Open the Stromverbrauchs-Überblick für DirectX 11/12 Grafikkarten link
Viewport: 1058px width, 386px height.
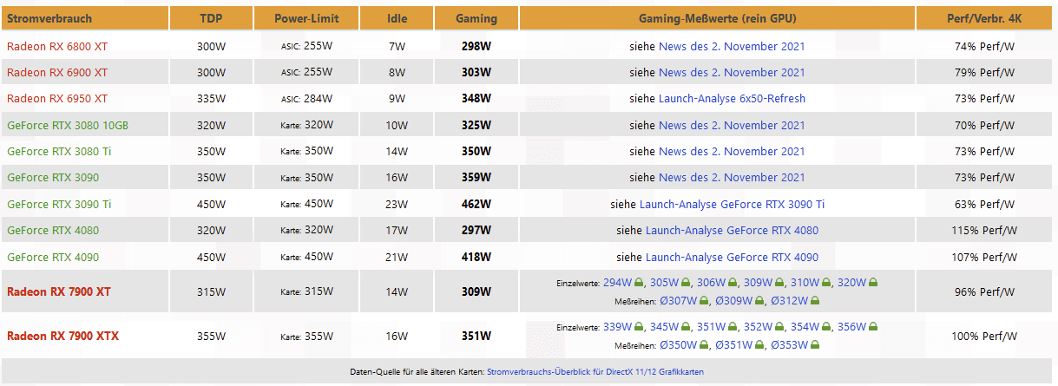click(595, 371)
